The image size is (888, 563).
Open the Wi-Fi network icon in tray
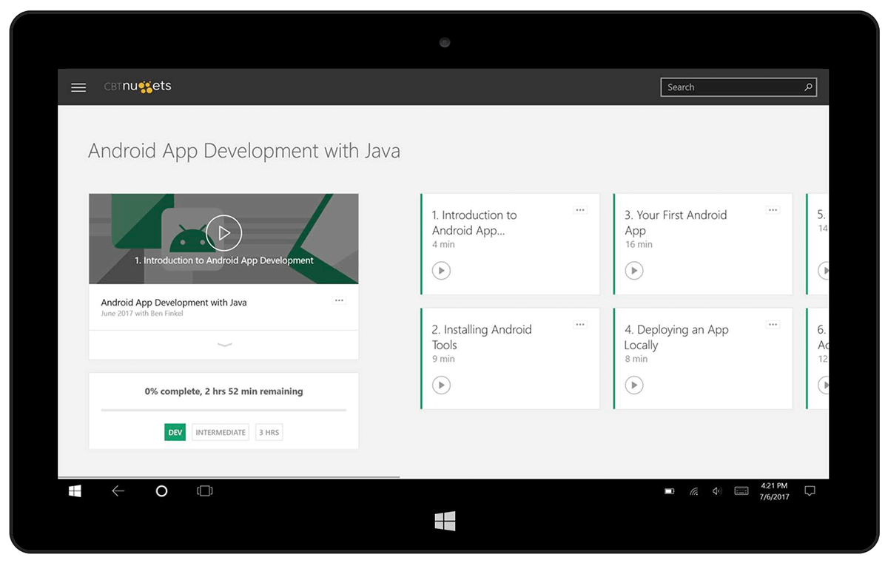pos(693,491)
